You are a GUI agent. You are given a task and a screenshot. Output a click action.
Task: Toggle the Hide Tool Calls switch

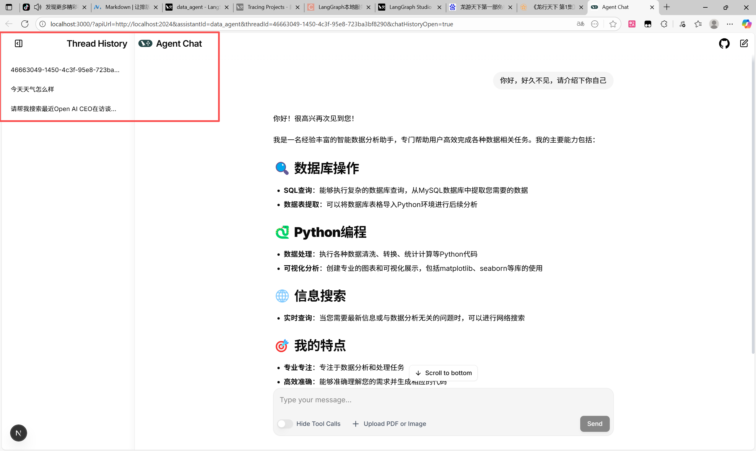click(285, 424)
